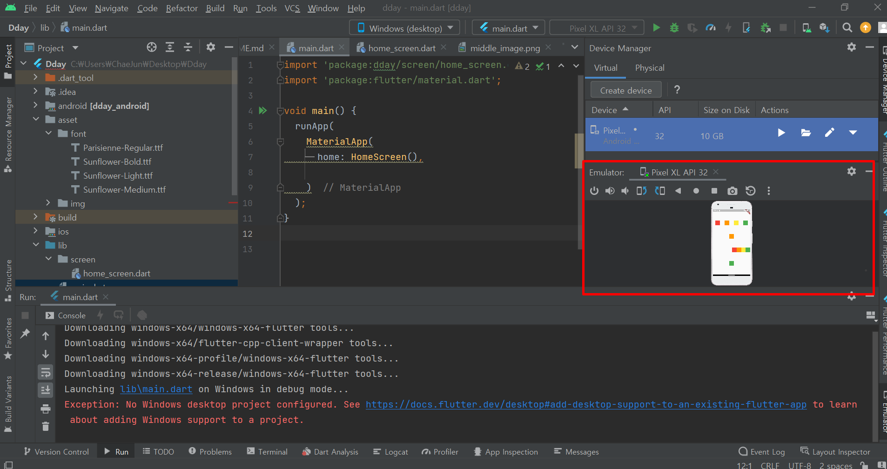Start debugging with the green bug icon
The image size is (887, 469).
[674, 28]
